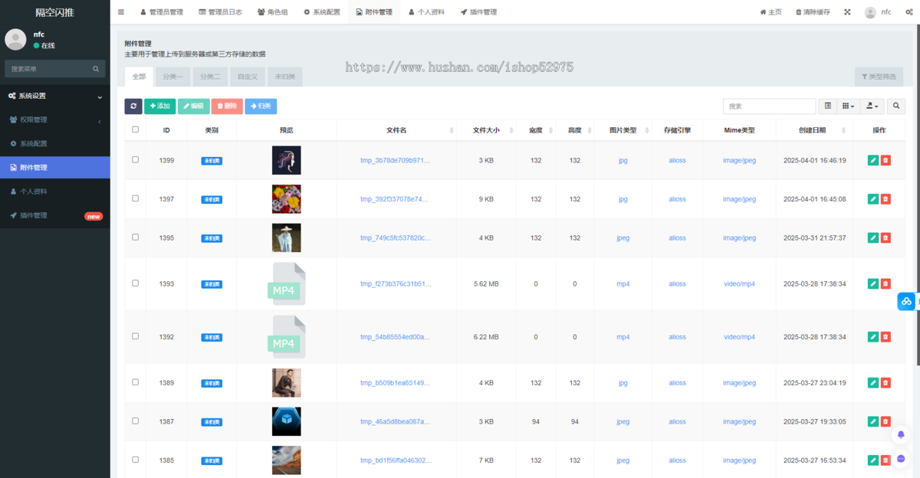
Task: Select the checkbox for row 1393
Action: (136, 283)
